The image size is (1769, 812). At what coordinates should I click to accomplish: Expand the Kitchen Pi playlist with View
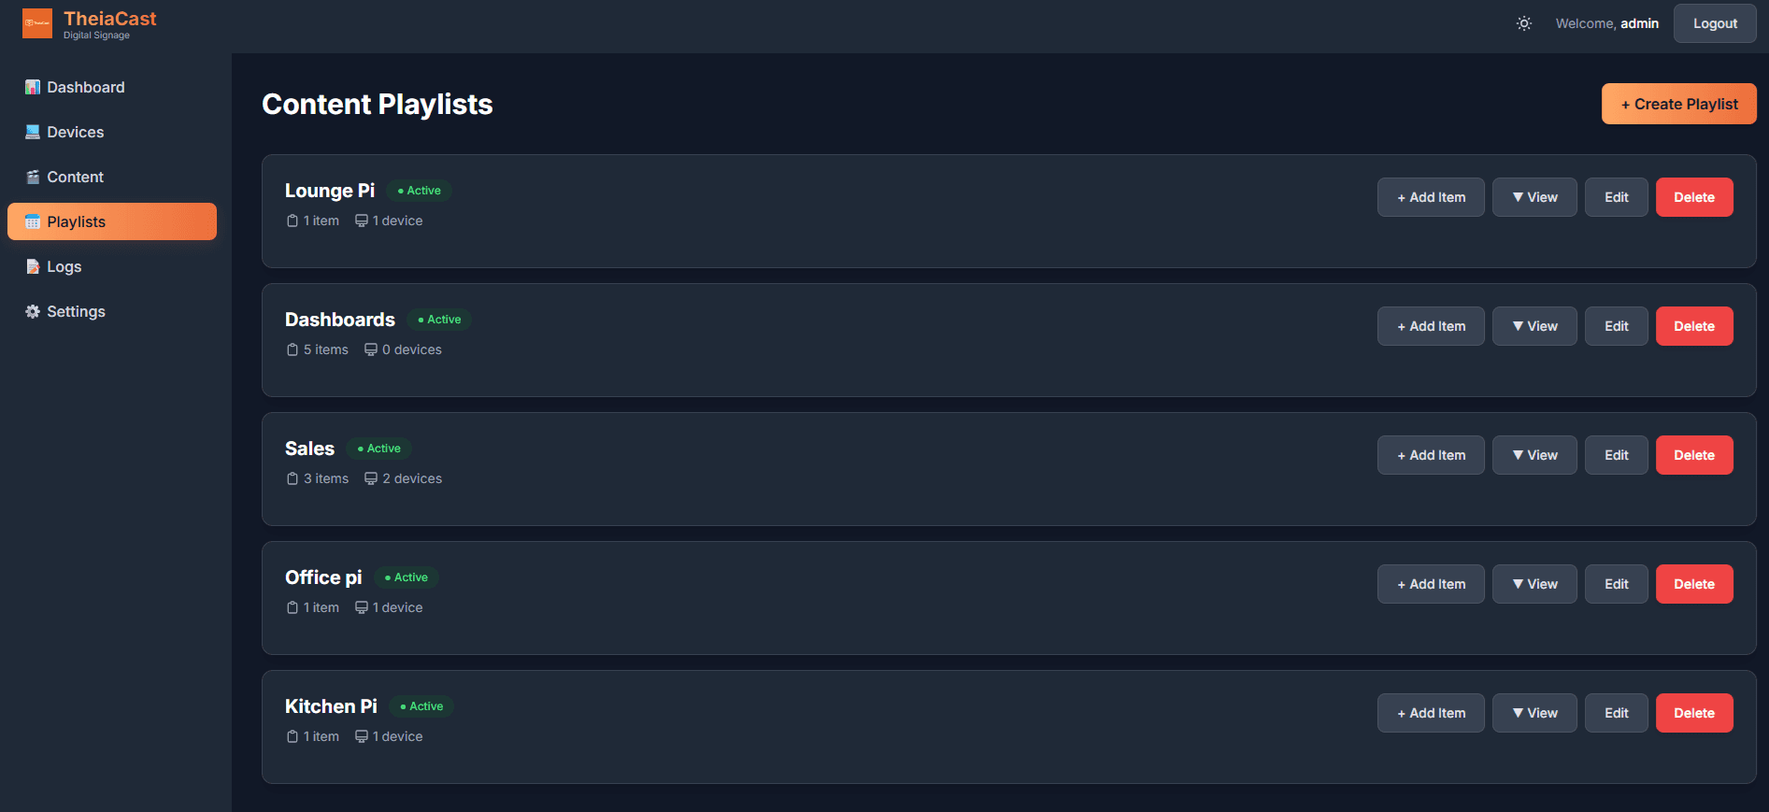coord(1534,713)
